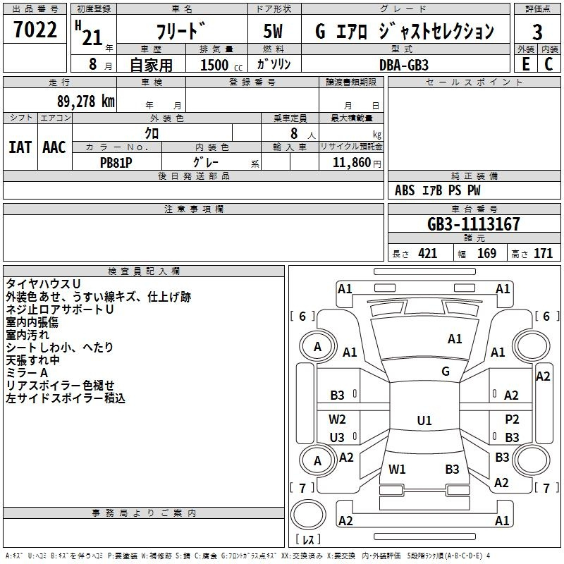Select the first registration year H21

click(89, 33)
